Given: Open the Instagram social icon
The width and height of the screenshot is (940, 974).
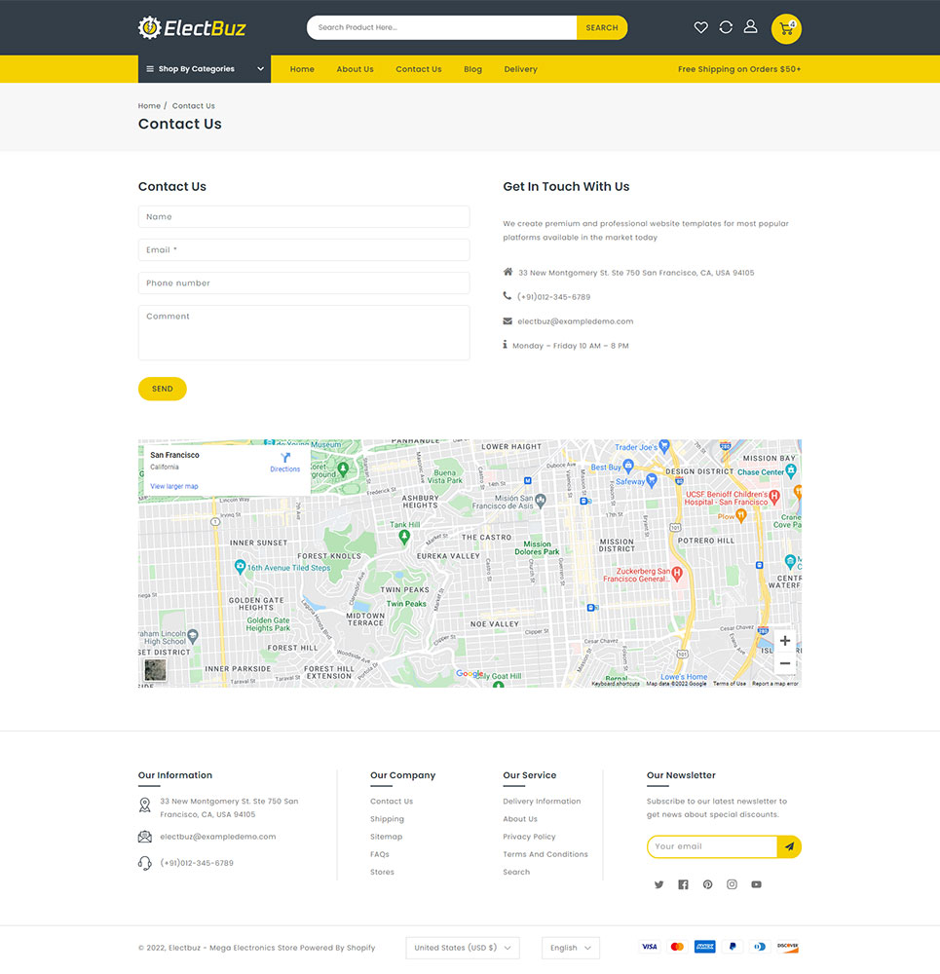Looking at the screenshot, I should [732, 884].
